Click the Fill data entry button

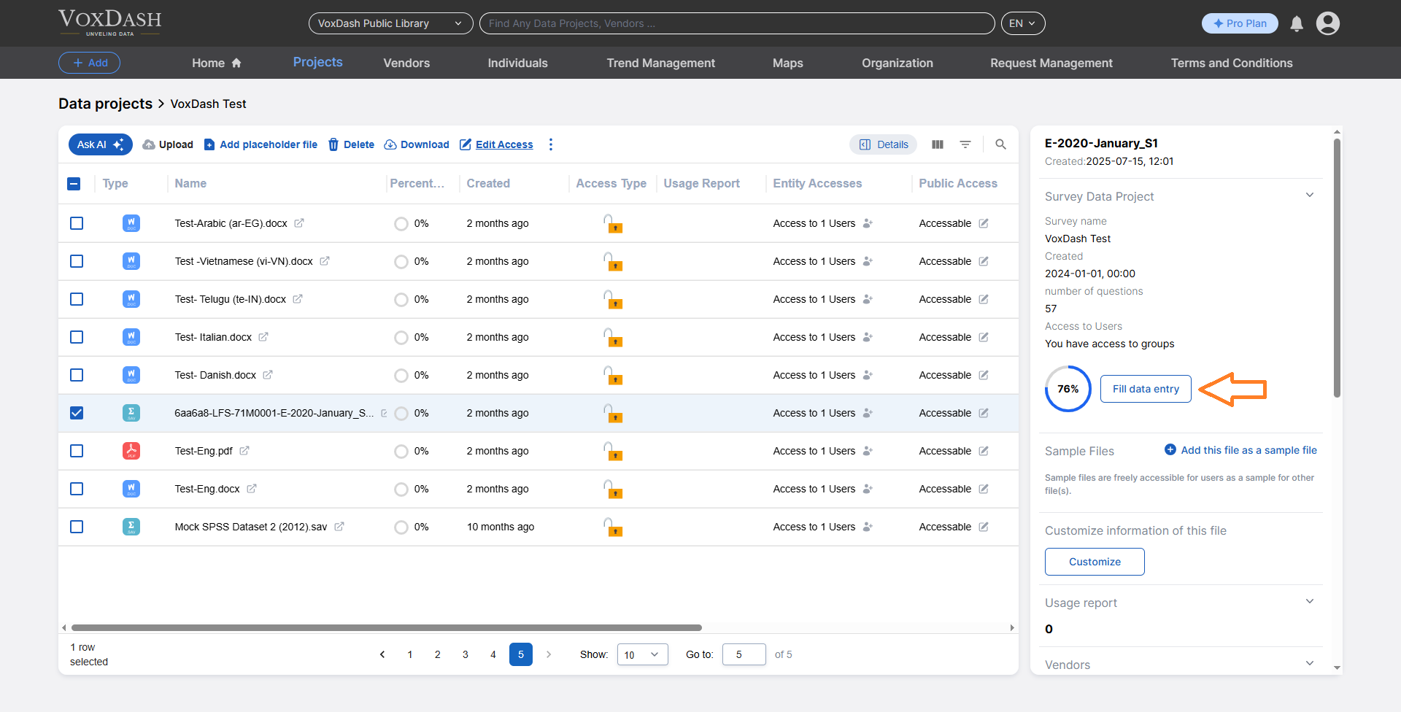tap(1145, 389)
